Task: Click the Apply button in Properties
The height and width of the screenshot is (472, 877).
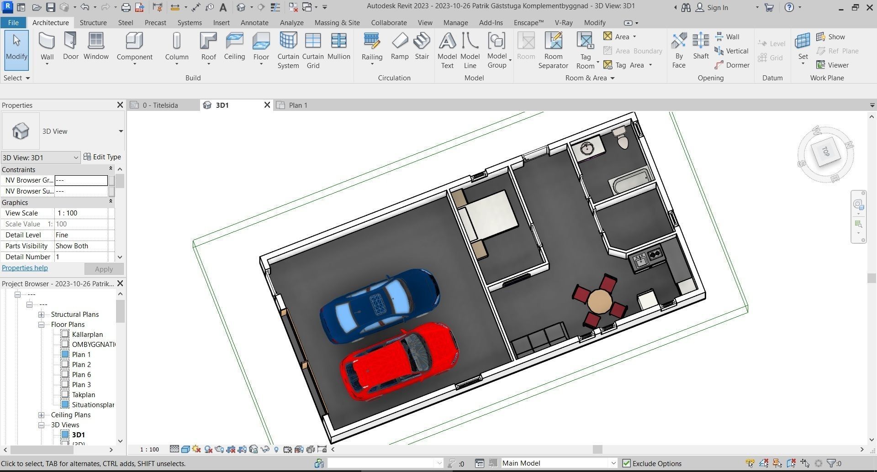Action: (104, 269)
